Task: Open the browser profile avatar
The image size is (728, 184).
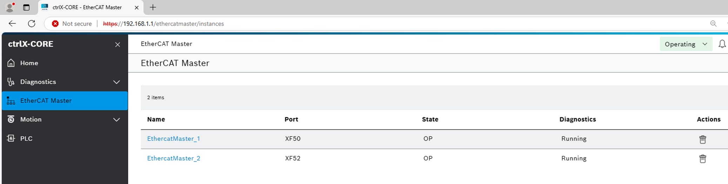Action: [10, 7]
